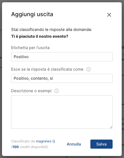
Task: Select the question Ti è piaciuto il nostro evento?
Action: coord(40,36)
